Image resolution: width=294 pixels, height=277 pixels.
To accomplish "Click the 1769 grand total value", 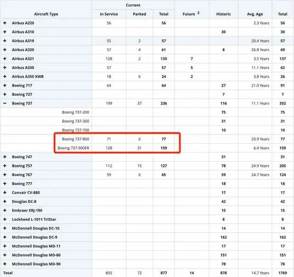I will coord(283,273).
